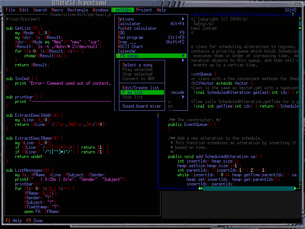Screen dimensions: 305x229
Task: Click the down arrow of EventQueue vertical scrollbar
Action: [x=300, y=184]
